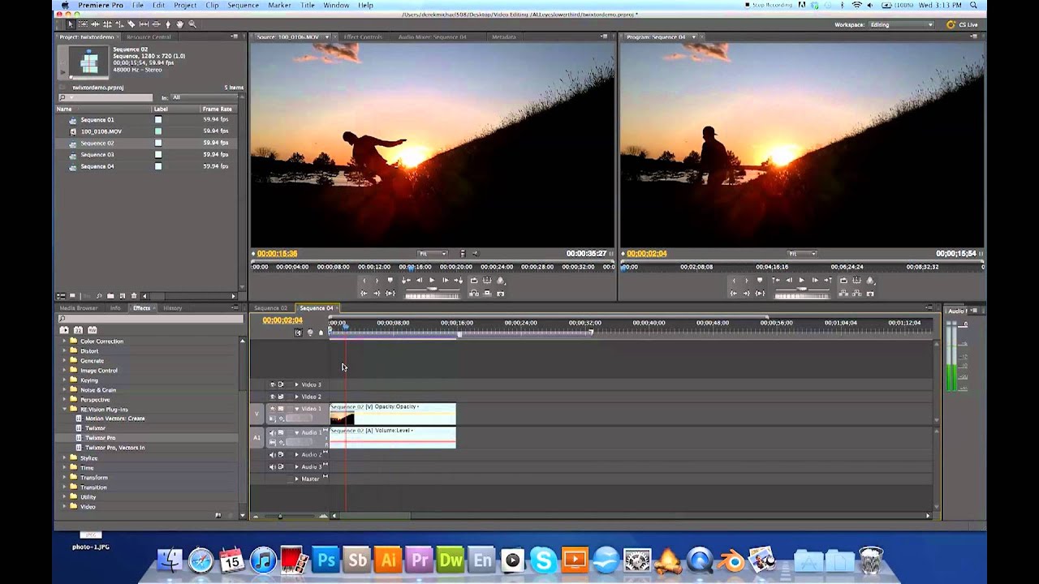Select the Ripple Edit tool
This screenshot has width=1039, height=584.
click(95, 24)
